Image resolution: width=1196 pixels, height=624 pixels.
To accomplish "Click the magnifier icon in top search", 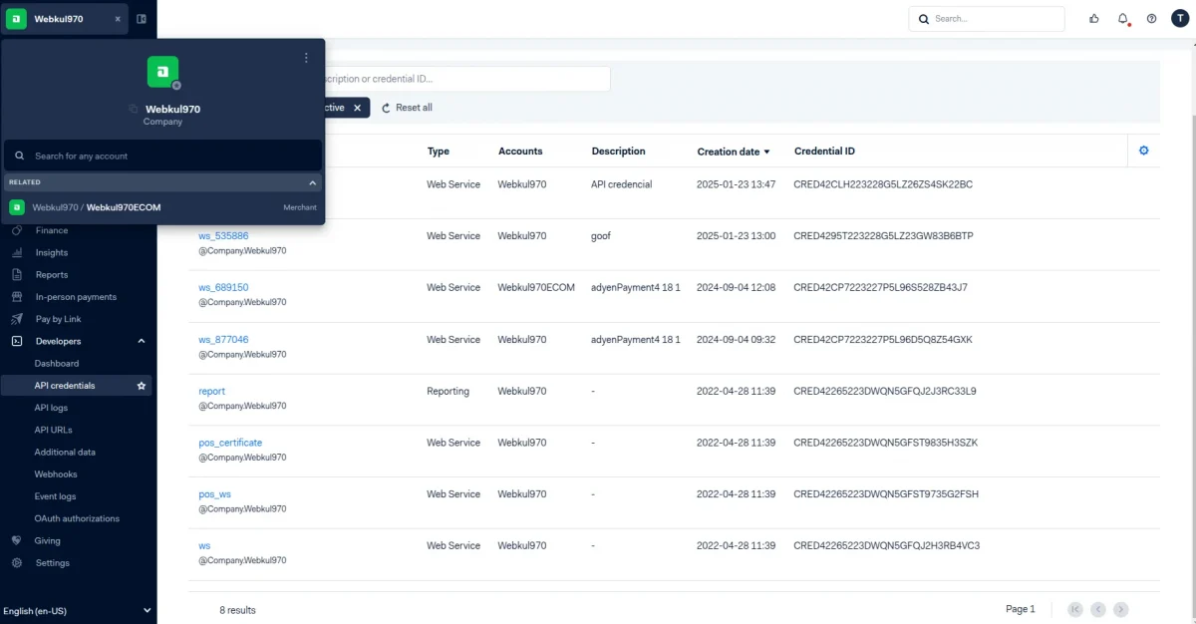I will [923, 19].
